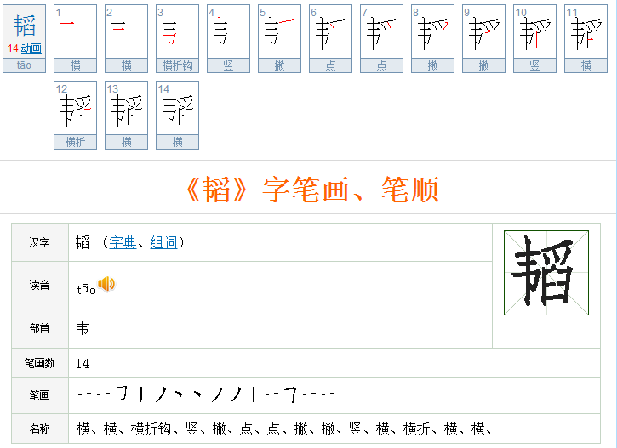617x448 pixels.
Task: Select stroke step 7 点 thumbnail
Action: [x=382, y=38]
